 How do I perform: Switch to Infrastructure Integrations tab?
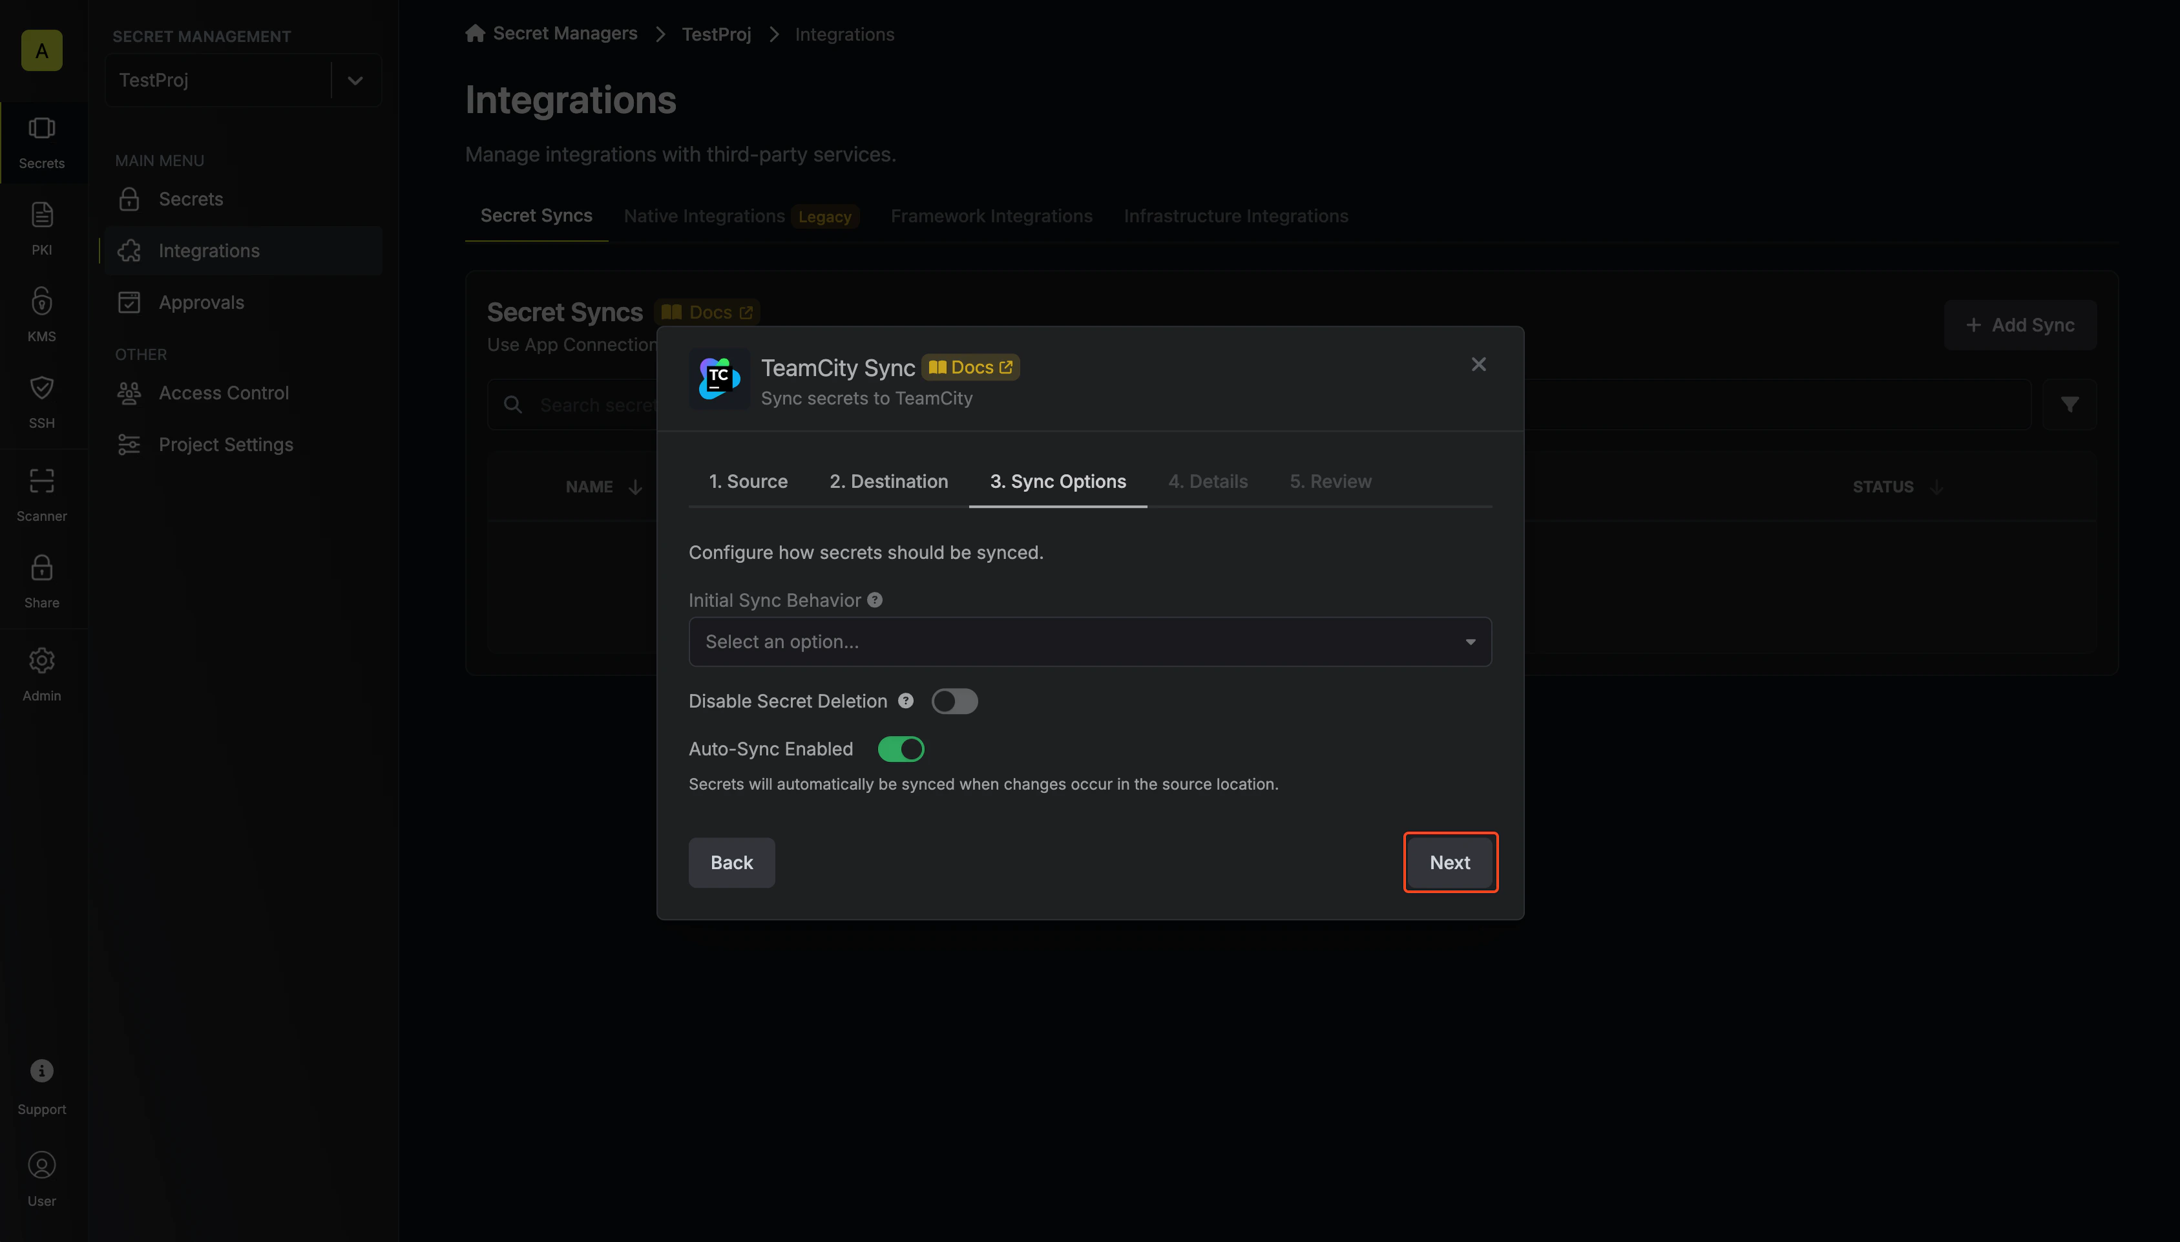click(x=1236, y=216)
